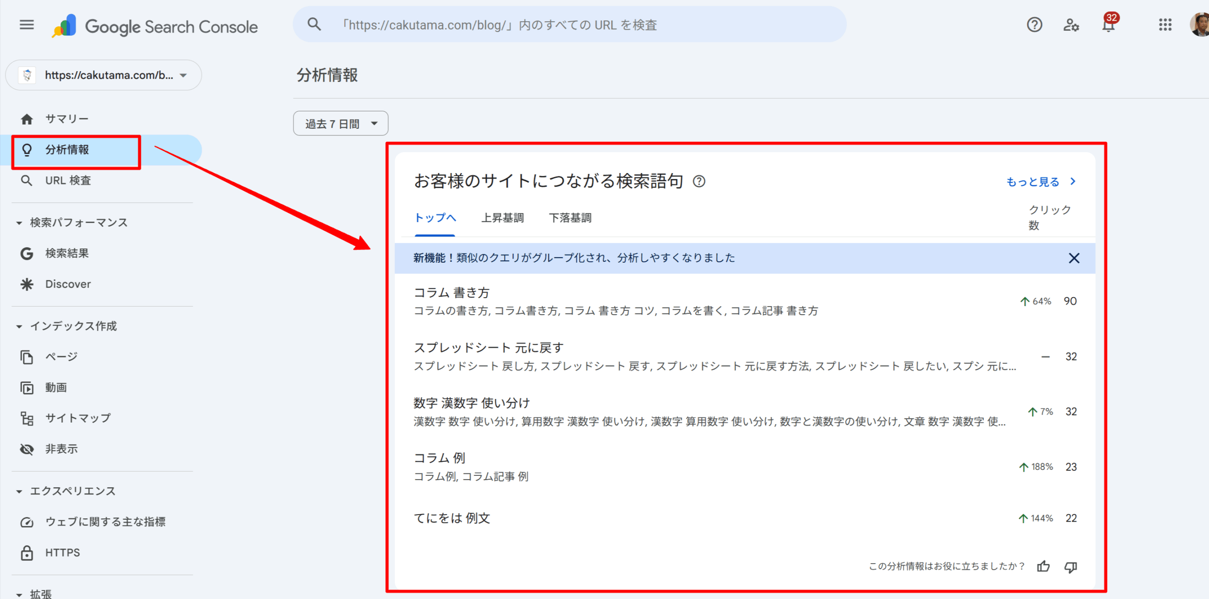
Task: Click thumbs down feedback icon
Action: pyautogui.click(x=1071, y=566)
